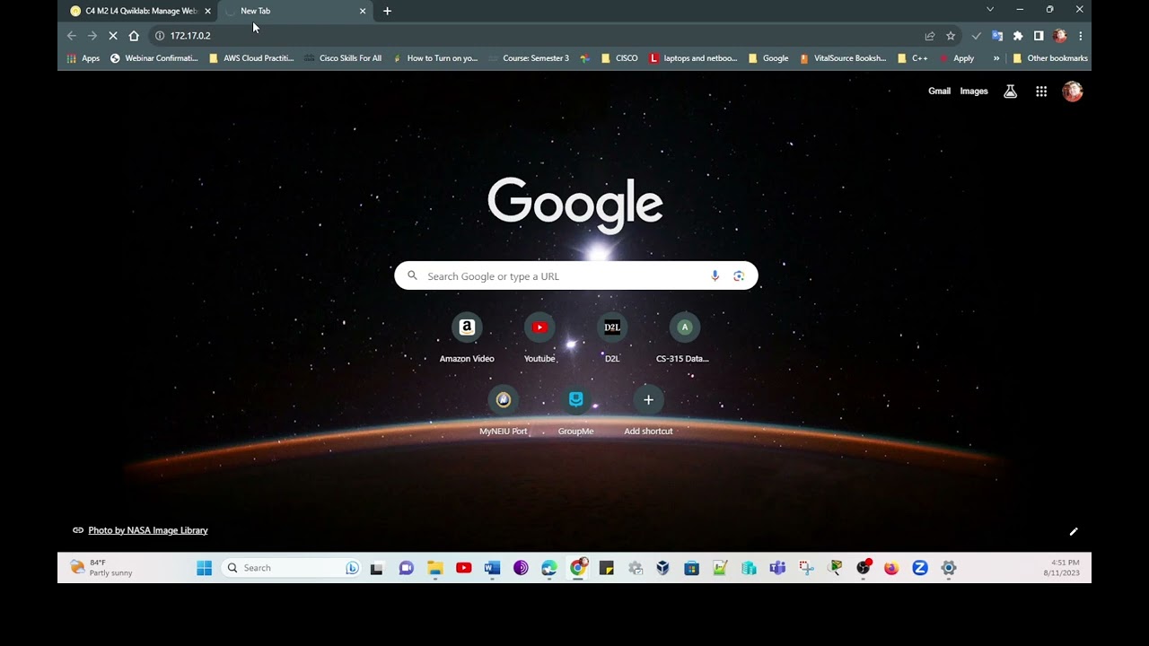
Task: Open a new browser tab
Action: click(387, 11)
